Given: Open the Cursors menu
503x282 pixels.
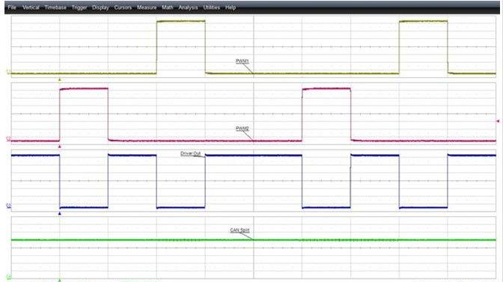Looking at the screenshot, I should click(x=123, y=7).
